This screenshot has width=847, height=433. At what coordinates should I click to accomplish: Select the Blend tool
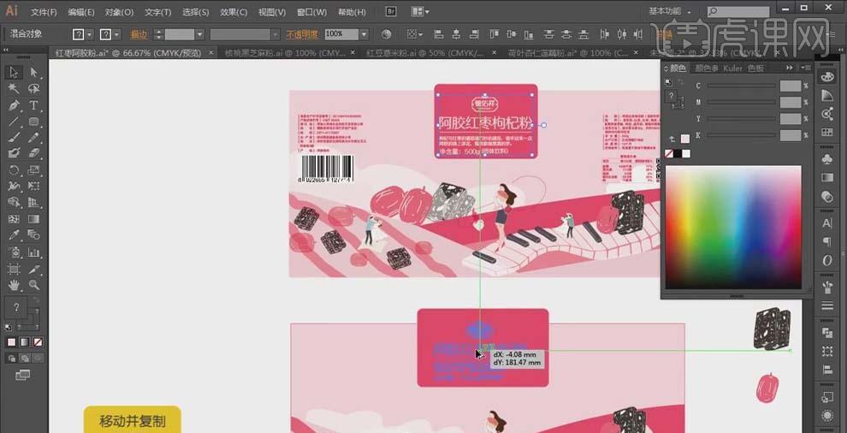[33, 235]
